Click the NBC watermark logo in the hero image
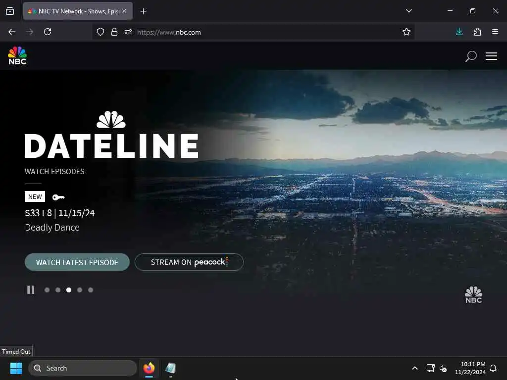 coord(473,294)
